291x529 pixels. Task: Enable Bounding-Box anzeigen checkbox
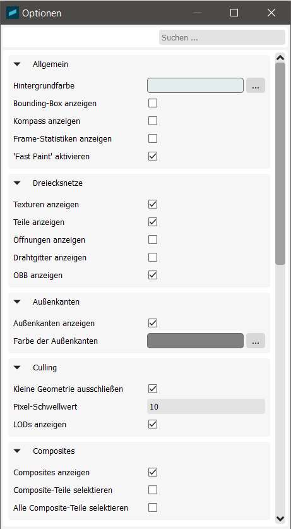[153, 103]
